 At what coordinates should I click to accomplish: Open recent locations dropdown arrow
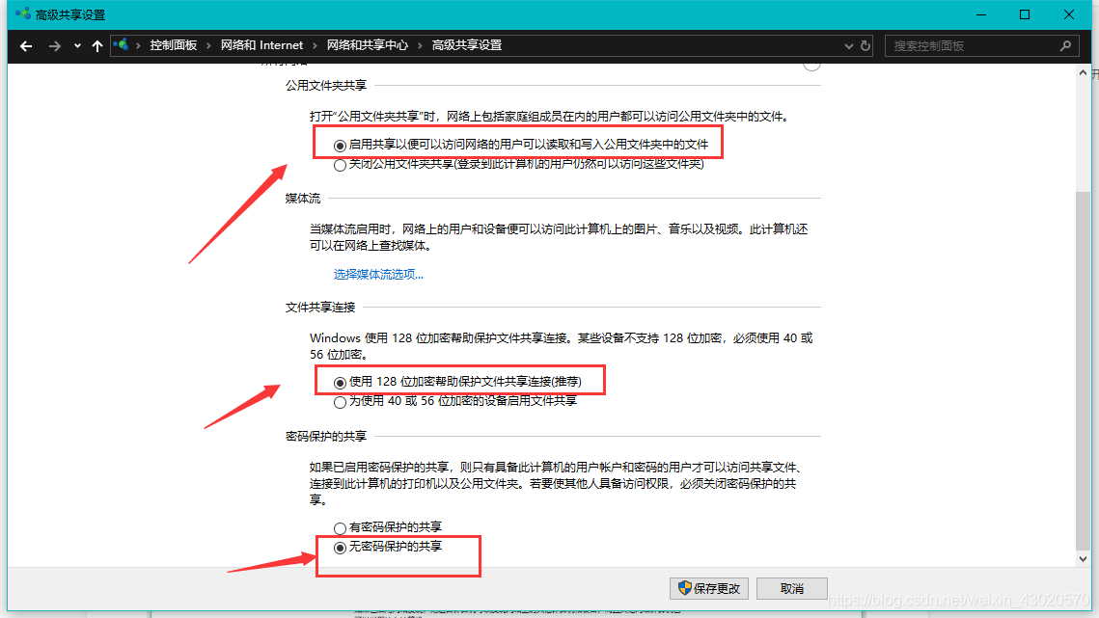click(x=77, y=46)
